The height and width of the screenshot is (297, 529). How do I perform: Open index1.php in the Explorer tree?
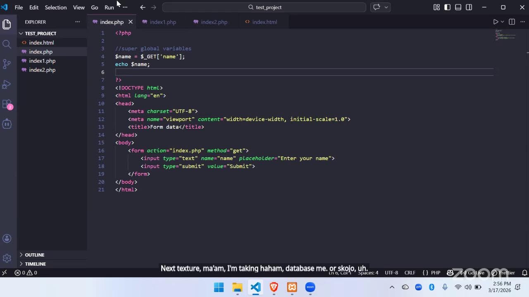pyautogui.click(x=52, y=61)
